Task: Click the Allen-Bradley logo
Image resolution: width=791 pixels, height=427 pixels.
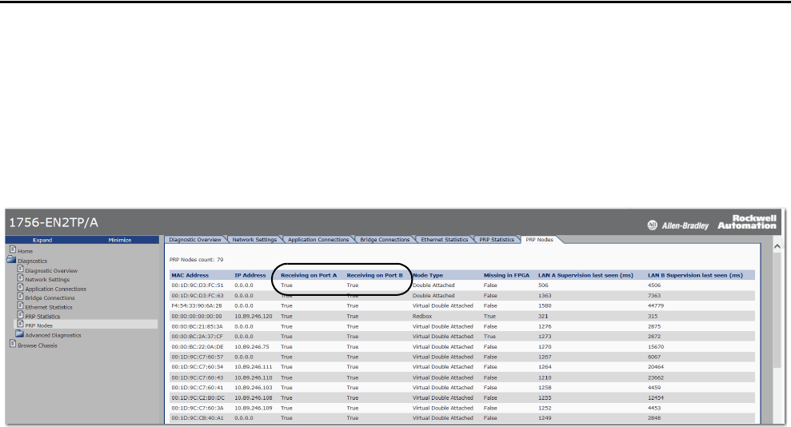Action: click(678, 225)
